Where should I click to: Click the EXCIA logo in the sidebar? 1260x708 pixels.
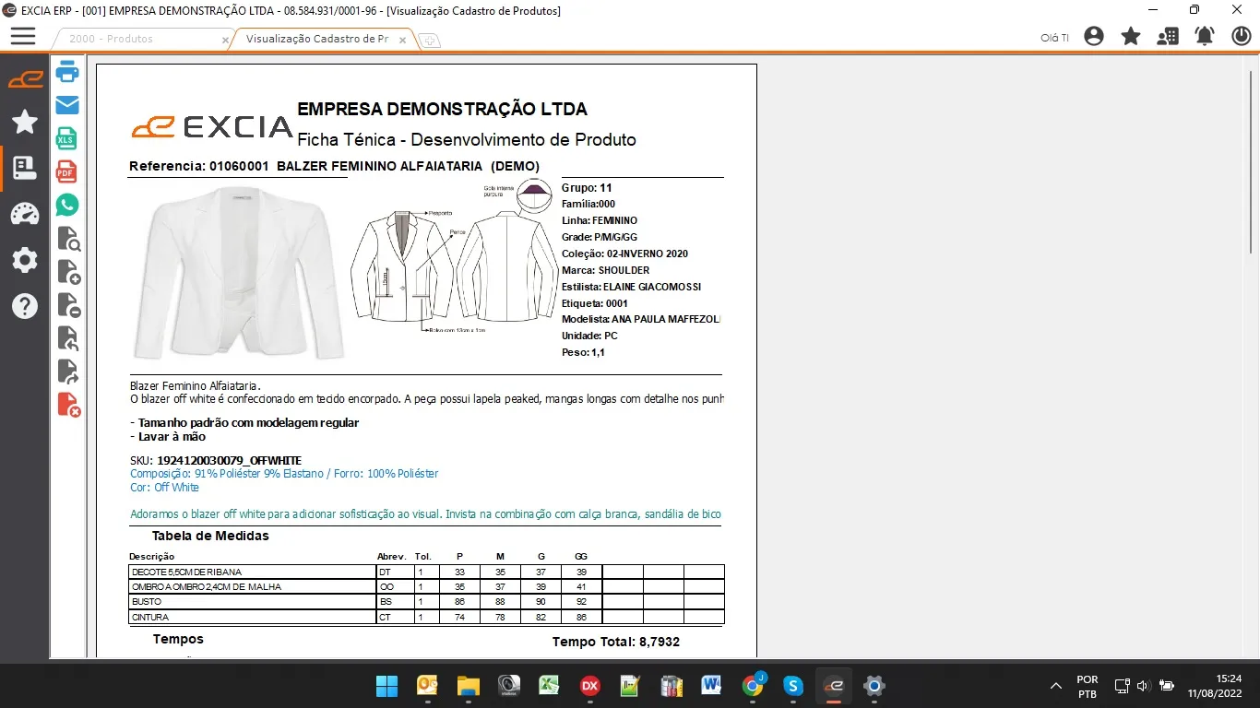(x=25, y=79)
